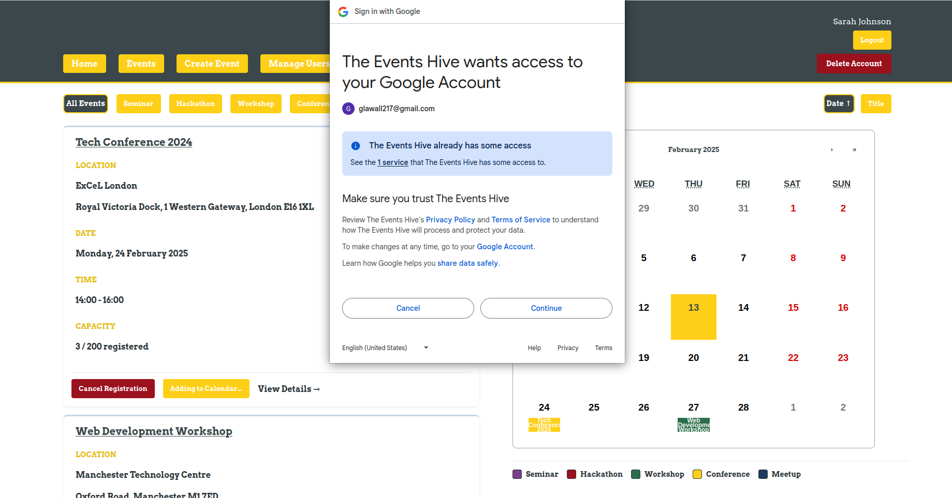
Task: Click the ExCeL London location text
Action: [106, 186]
